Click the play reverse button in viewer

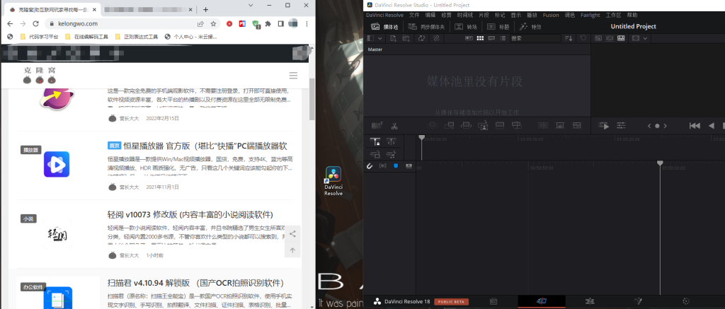coord(712,126)
